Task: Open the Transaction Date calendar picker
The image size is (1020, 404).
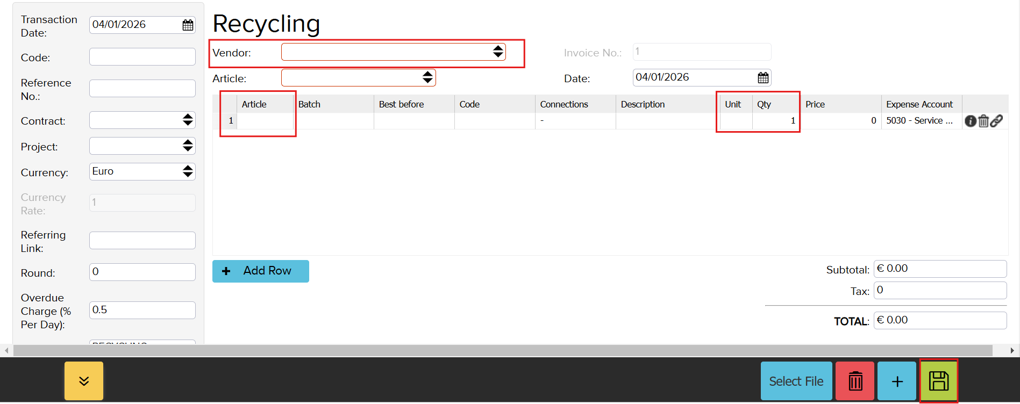Action: (x=188, y=25)
